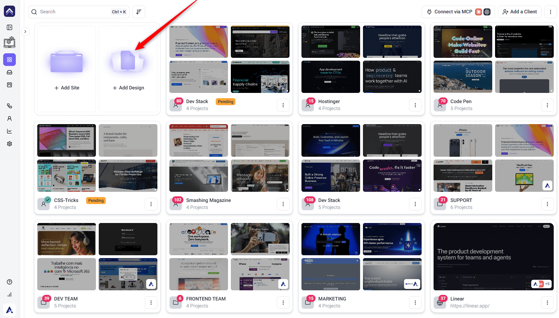Click the SUPPORT folder icon

(x=440, y=204)
